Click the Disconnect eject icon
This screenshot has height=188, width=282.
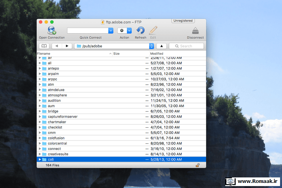point(195,31)
